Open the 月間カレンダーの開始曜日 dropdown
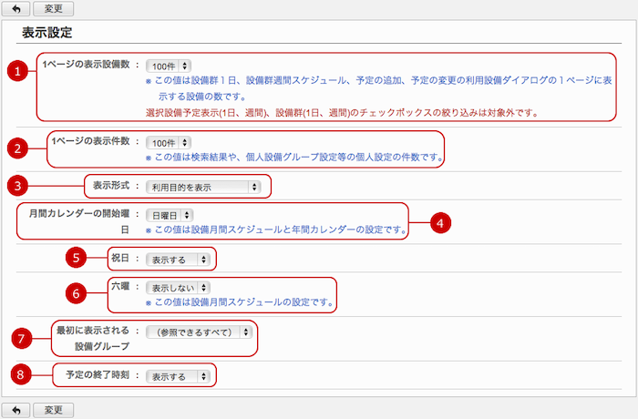Image resolution: width=638 pixels, height=419 pixels. pos(170,215)
